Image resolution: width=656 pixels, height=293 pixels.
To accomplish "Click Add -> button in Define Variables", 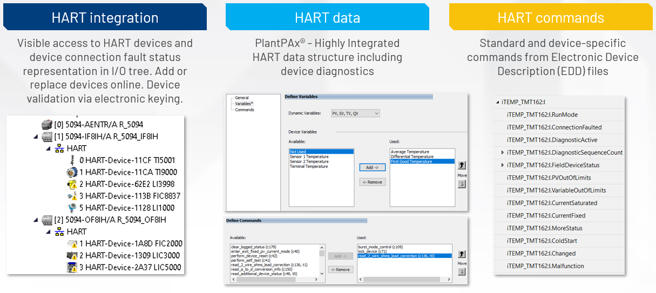I will [x=373, y=167].
